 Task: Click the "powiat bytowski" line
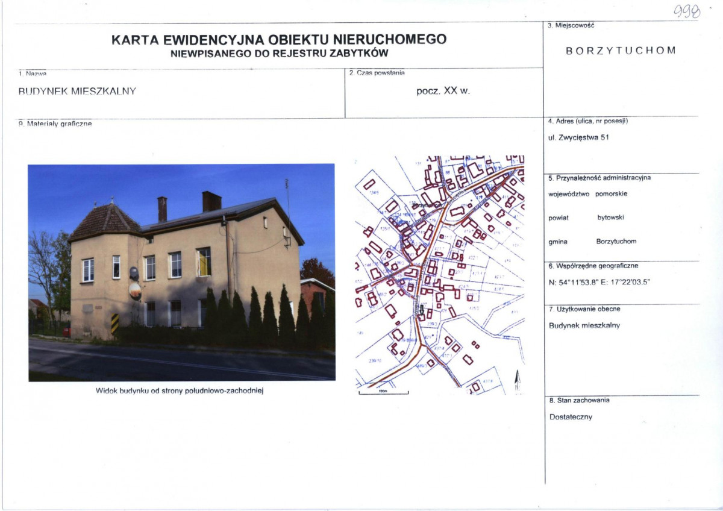(586, 217)
